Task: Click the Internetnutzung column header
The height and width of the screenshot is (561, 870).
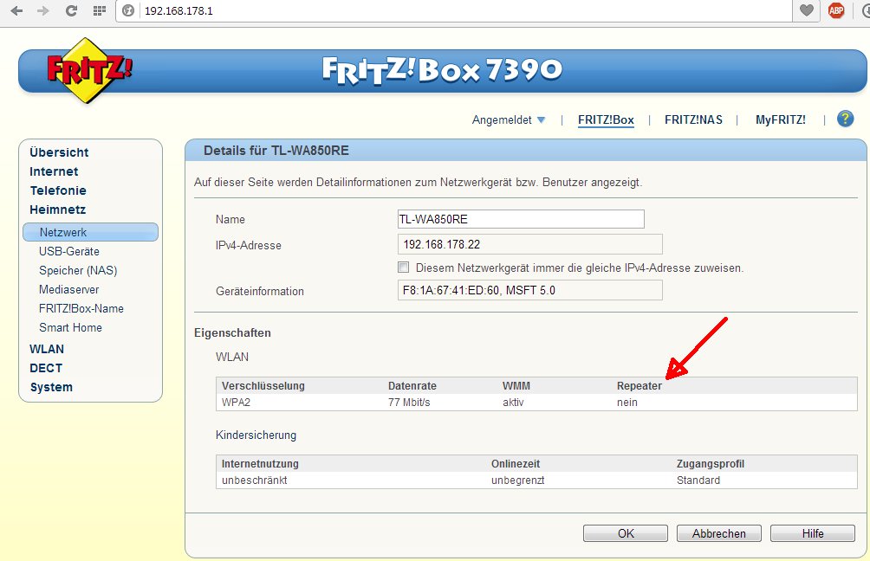Action: (x=260, y=464)
